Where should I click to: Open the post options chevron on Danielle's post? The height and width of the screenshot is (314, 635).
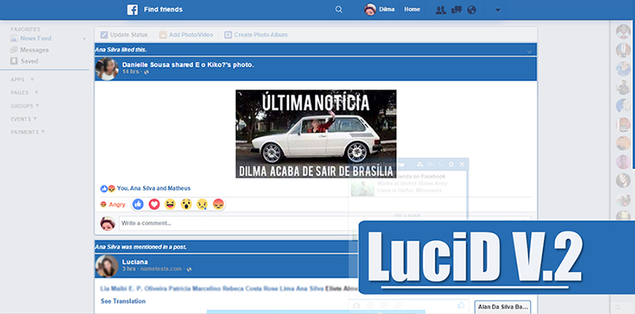tap(529, 52)
